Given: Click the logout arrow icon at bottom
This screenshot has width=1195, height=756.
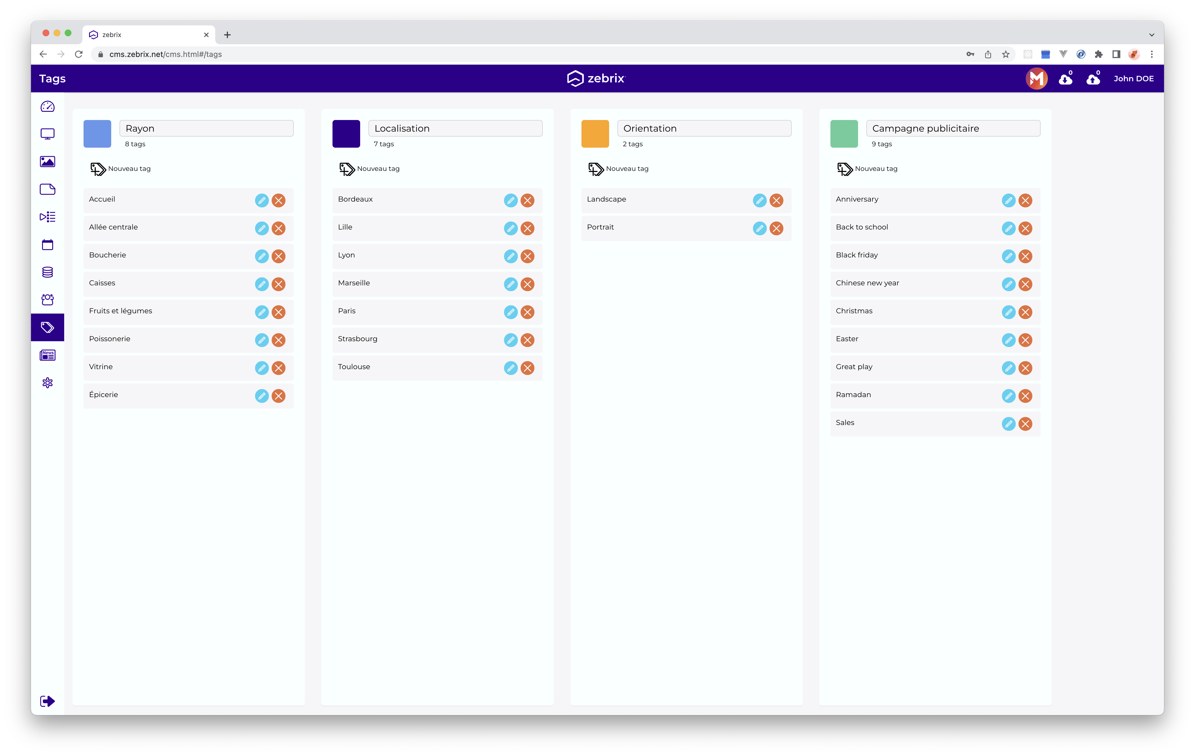Looking at the screenshot, I should pos(48,701).
